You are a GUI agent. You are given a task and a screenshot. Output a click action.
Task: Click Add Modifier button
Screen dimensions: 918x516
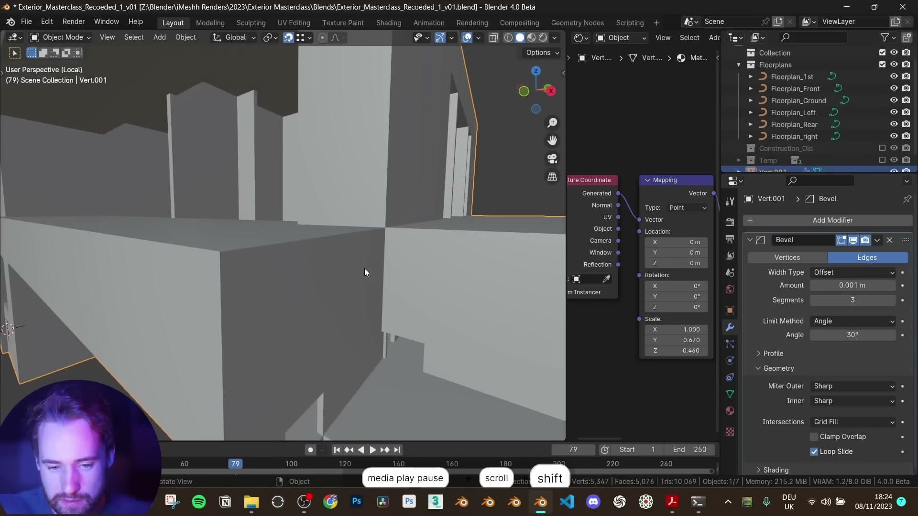click(828, 220)
